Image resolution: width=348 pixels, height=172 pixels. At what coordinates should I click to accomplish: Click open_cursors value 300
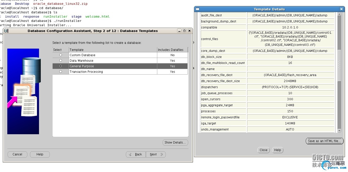(290, 99)
